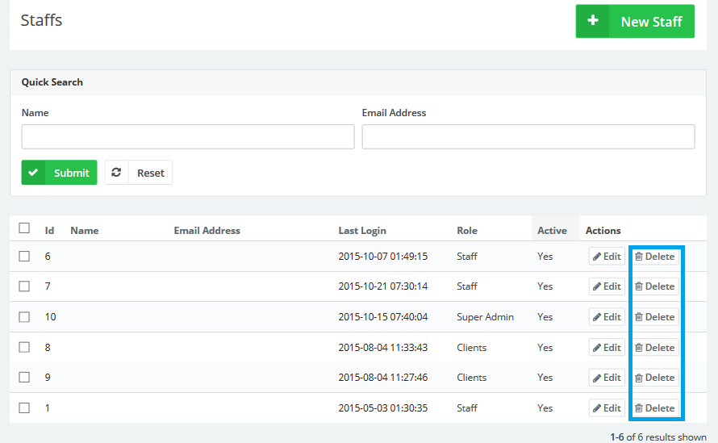Click the refresh icon beside Reset

117,173
